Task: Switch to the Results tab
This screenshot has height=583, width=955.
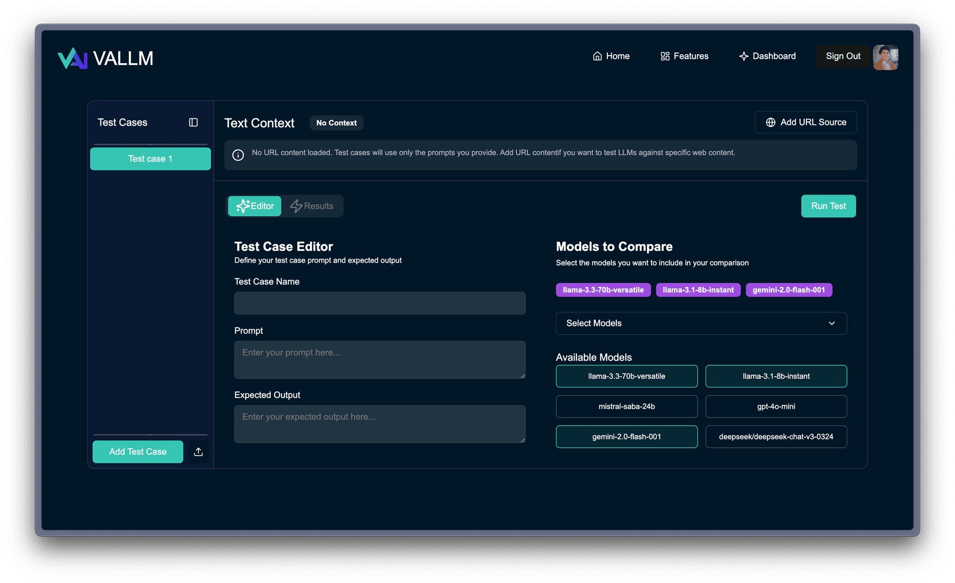Action: [x=312, y=206]
